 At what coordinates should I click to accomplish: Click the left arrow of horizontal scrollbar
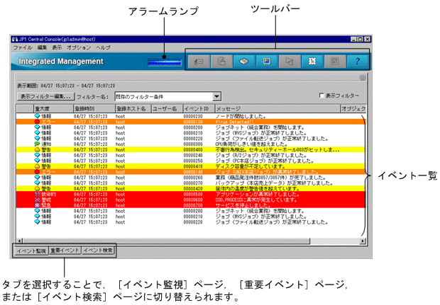click(20, 241)
